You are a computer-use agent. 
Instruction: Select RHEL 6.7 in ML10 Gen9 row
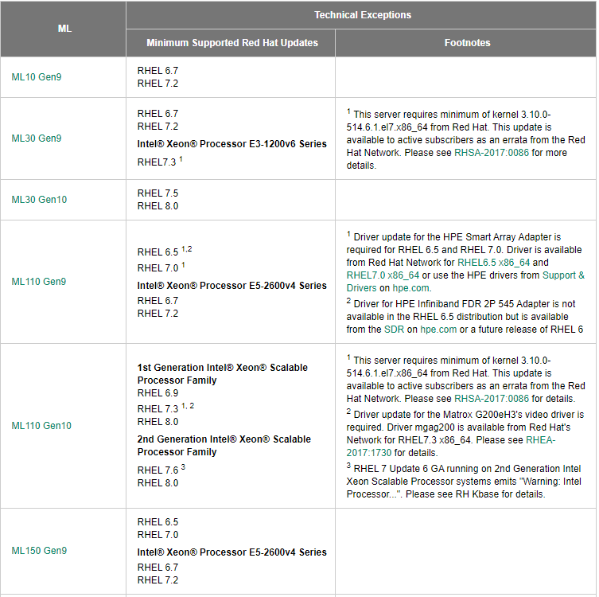[x=158, y=71]
